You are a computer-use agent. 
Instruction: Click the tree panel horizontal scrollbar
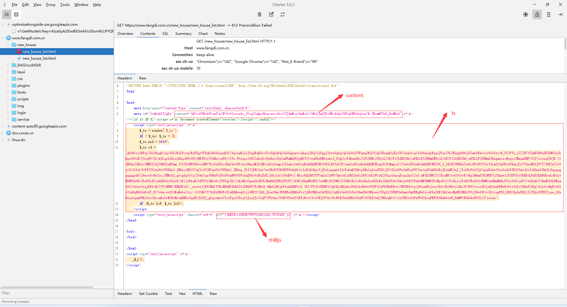point(47,287)
